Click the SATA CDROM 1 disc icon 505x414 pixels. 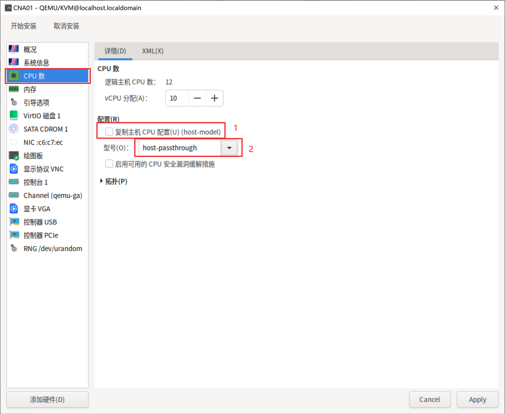[x=14, y=129]
